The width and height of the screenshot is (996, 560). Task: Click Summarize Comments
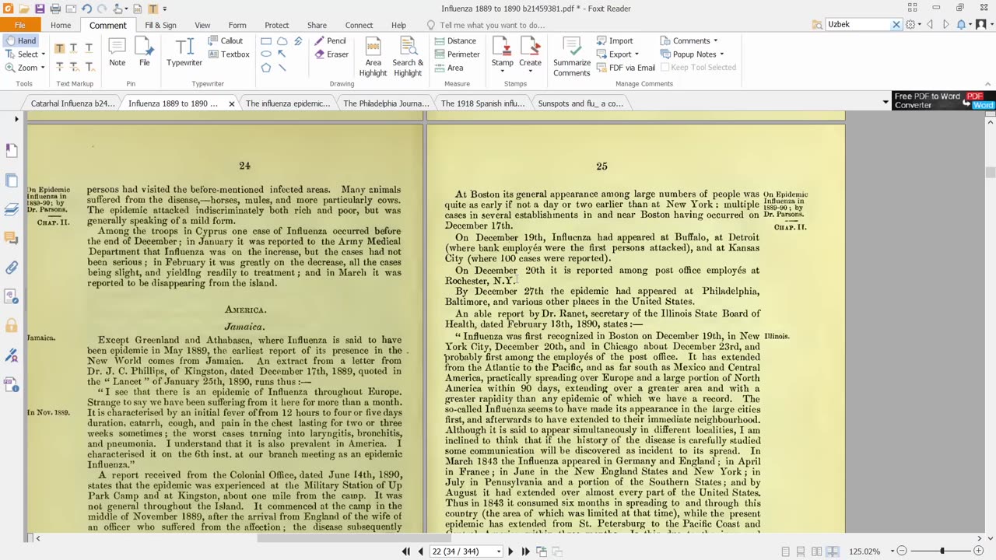tap(572, 56)
